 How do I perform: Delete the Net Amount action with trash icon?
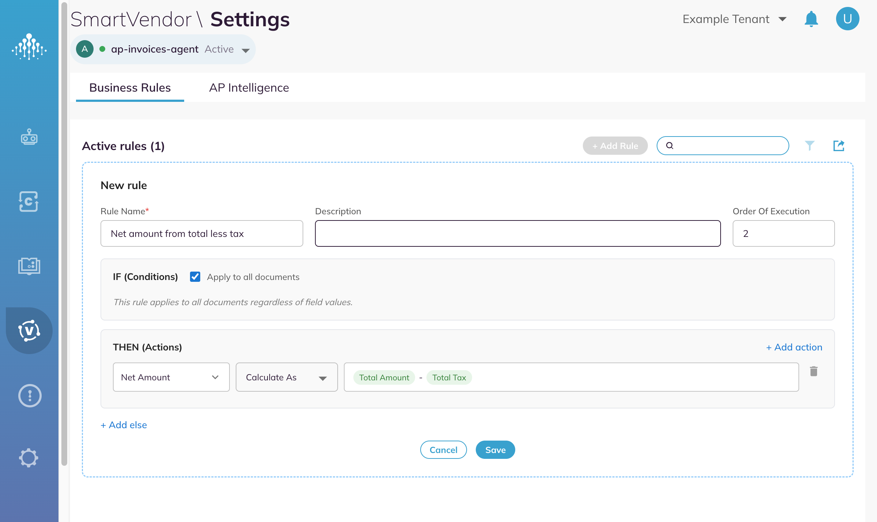(x=814, y=371)
